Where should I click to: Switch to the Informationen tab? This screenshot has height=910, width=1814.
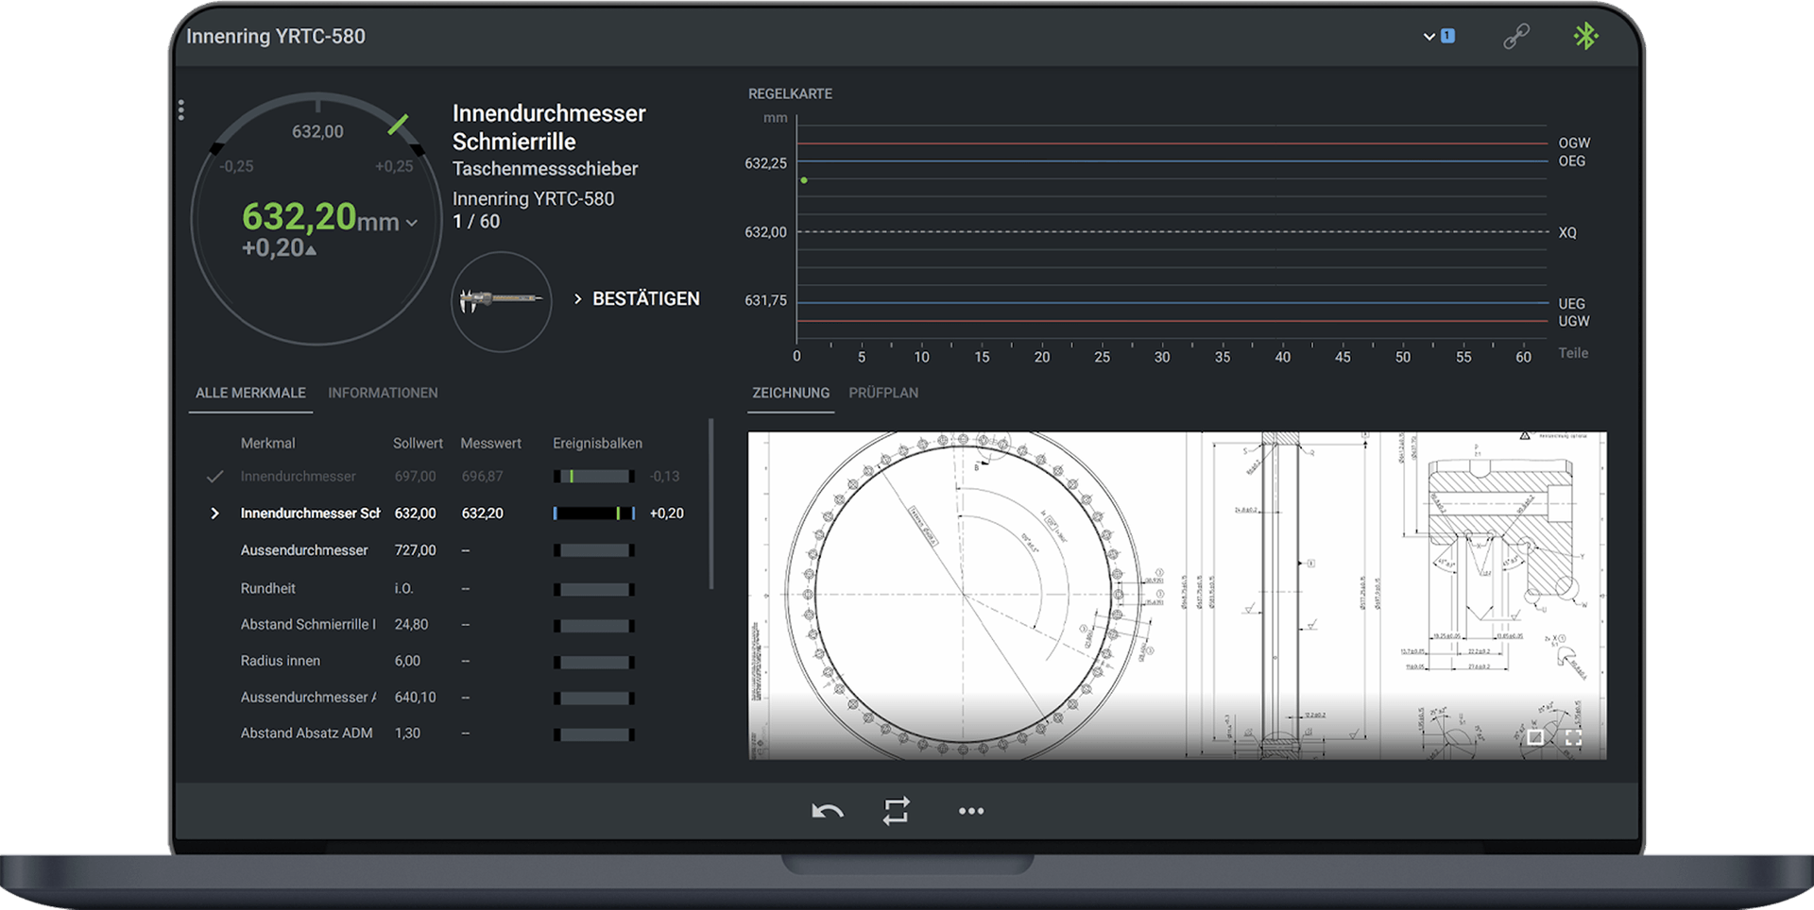click(383, 393)
